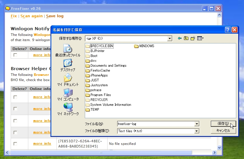Click the help question mark button in the save dialog
This screenshot has height=159, width=244.
(228, 30)
